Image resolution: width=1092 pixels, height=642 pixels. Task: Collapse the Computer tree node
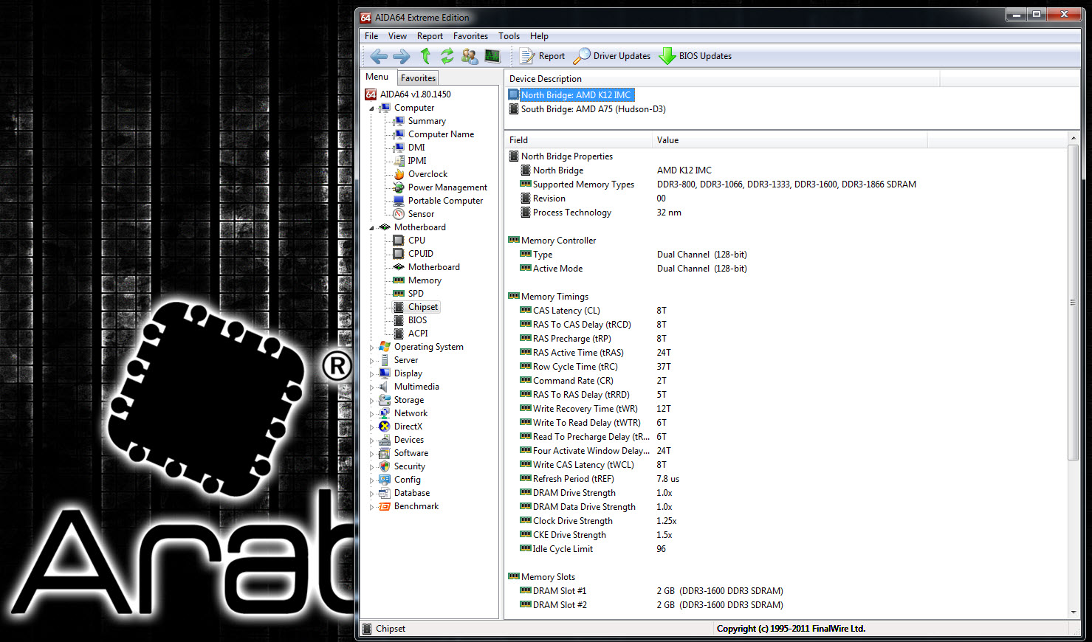371,108
